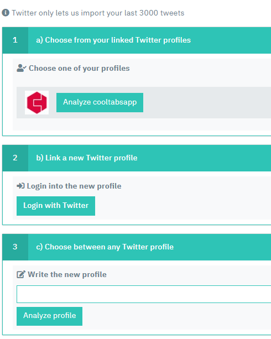Select step number 3 badge

[x=15, y=247]
